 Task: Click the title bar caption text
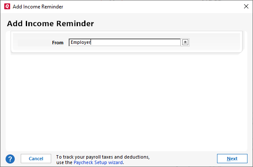38,7
